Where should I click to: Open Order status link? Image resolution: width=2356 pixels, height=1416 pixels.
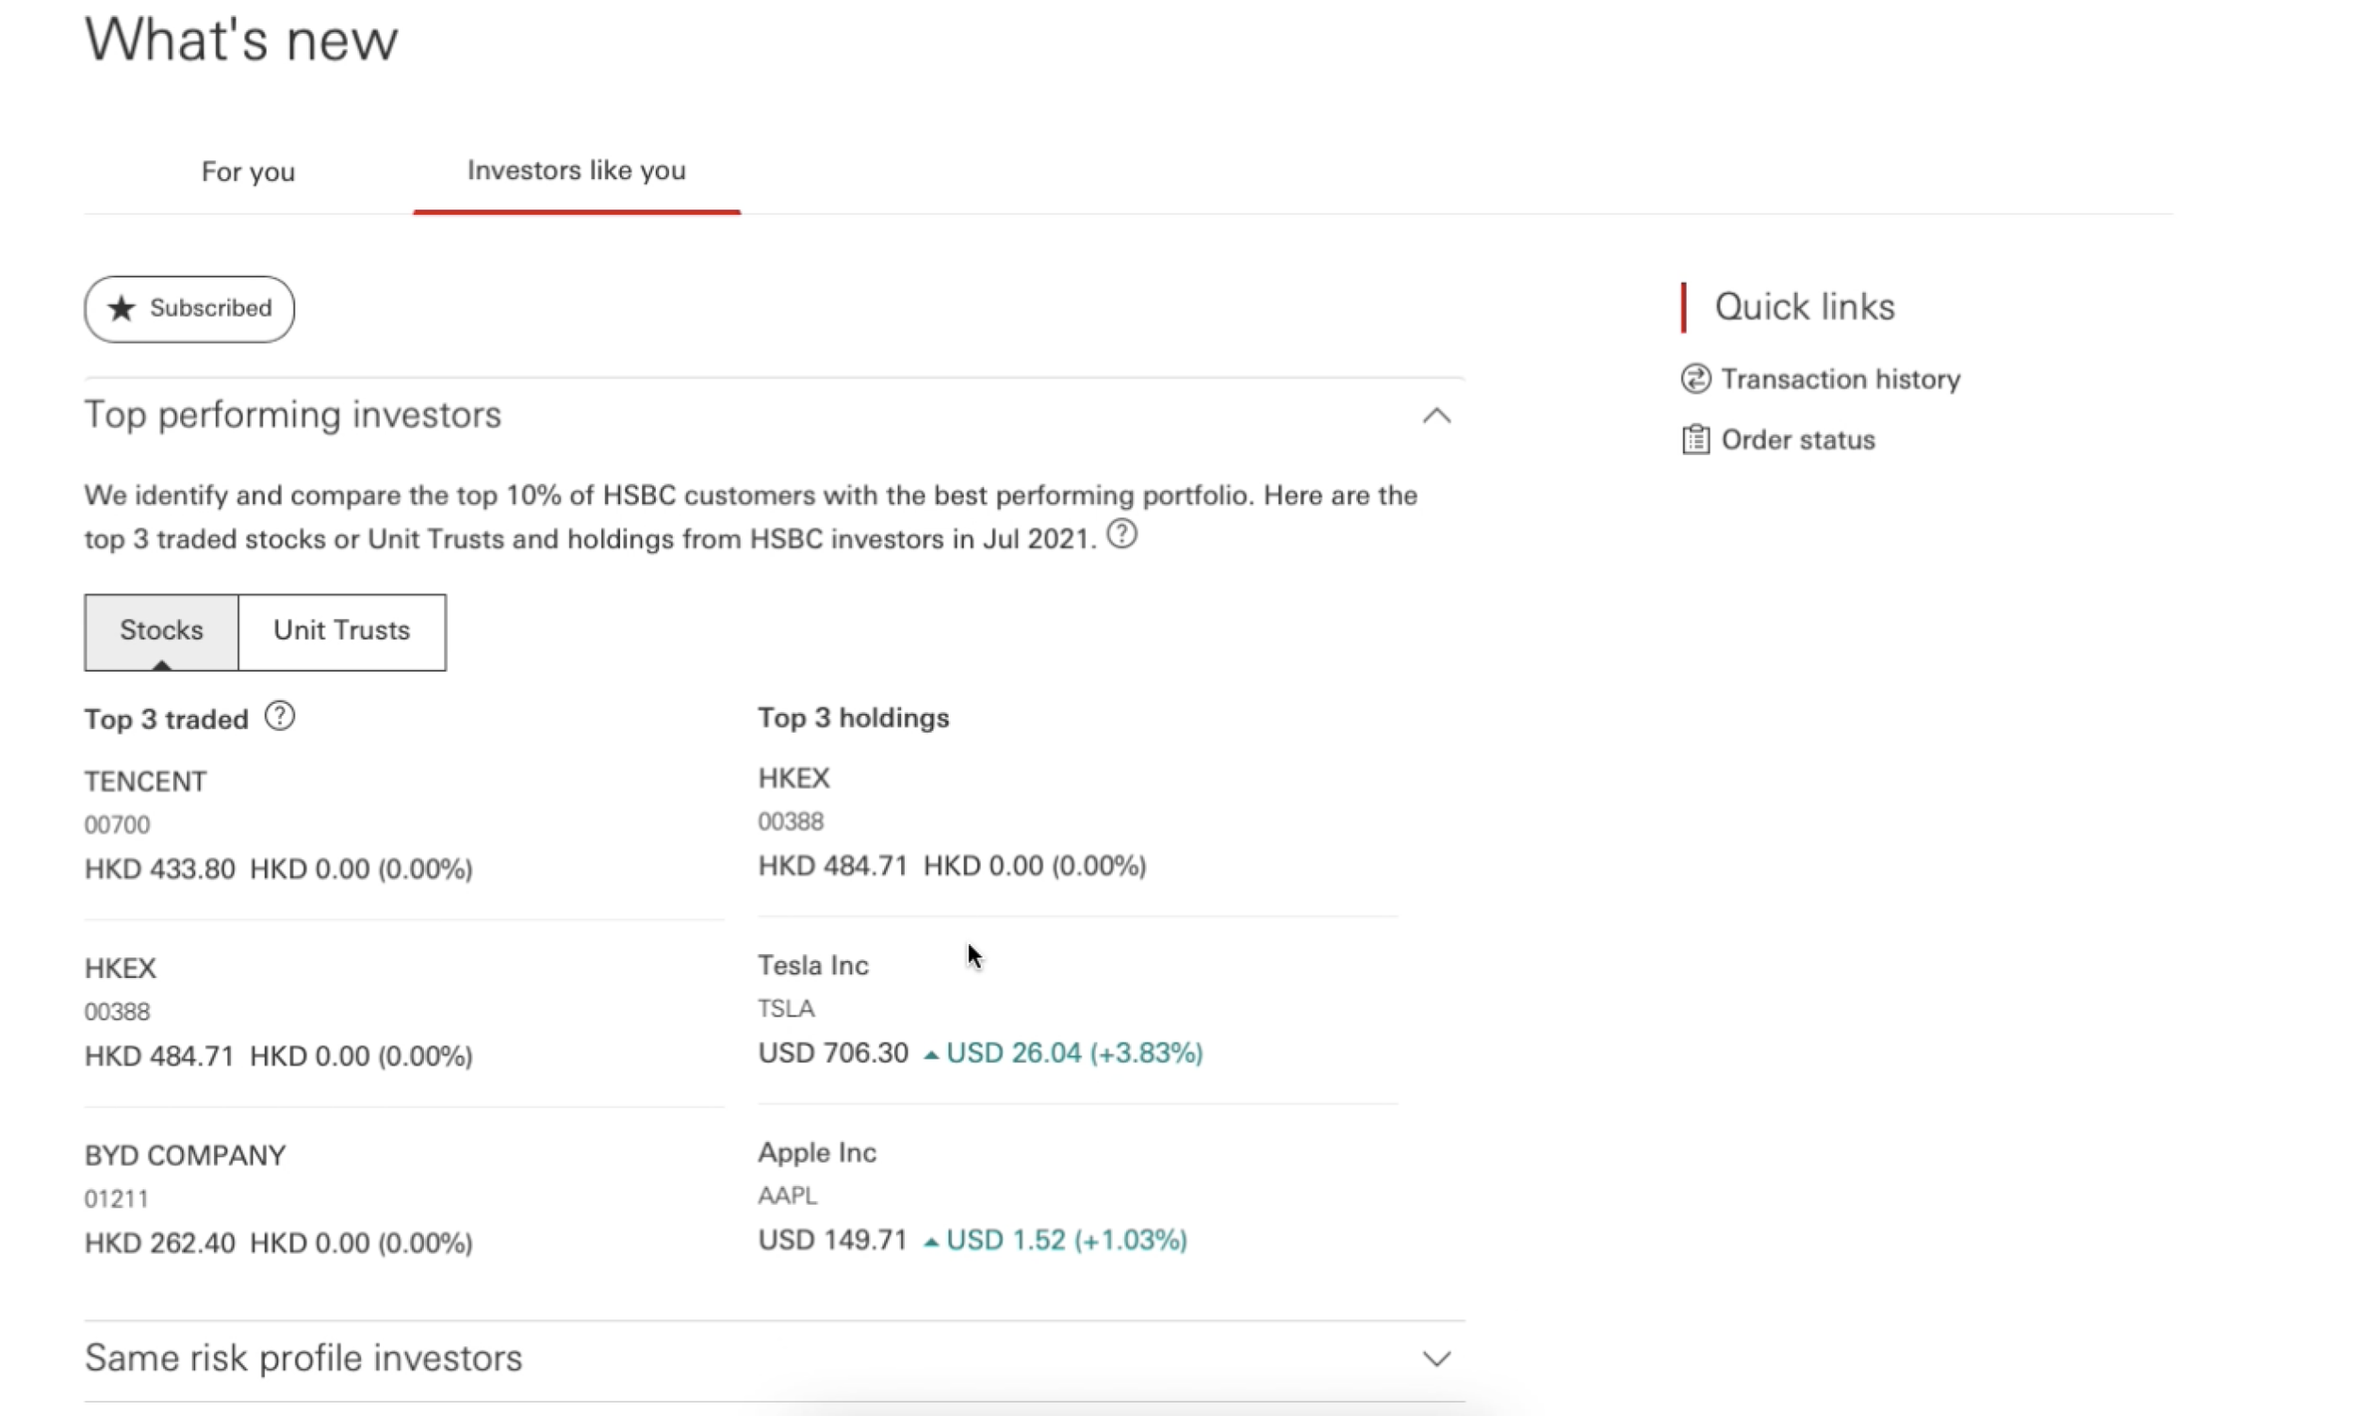click(1798, 440)
